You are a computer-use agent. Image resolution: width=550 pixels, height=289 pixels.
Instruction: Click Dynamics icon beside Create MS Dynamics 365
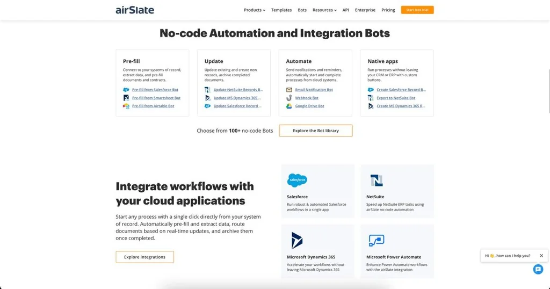point(371,106)
